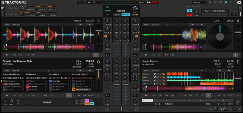Click the crossfader handle
Image resolution: width=243 pixels, height=113 pixels.
(x=122, y=109)
